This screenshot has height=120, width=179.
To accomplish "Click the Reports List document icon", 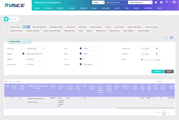I will [6, 19].
